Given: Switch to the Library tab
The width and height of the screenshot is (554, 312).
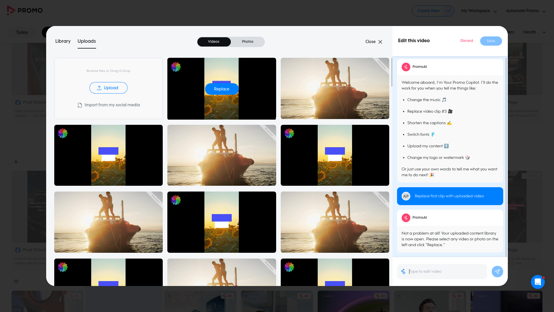Looking at the screenshot, I should point(63,41).
